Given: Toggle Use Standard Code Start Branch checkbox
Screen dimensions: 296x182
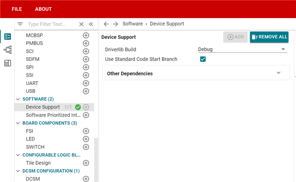Looking at the screenshot, I should (x=203, y=59).
